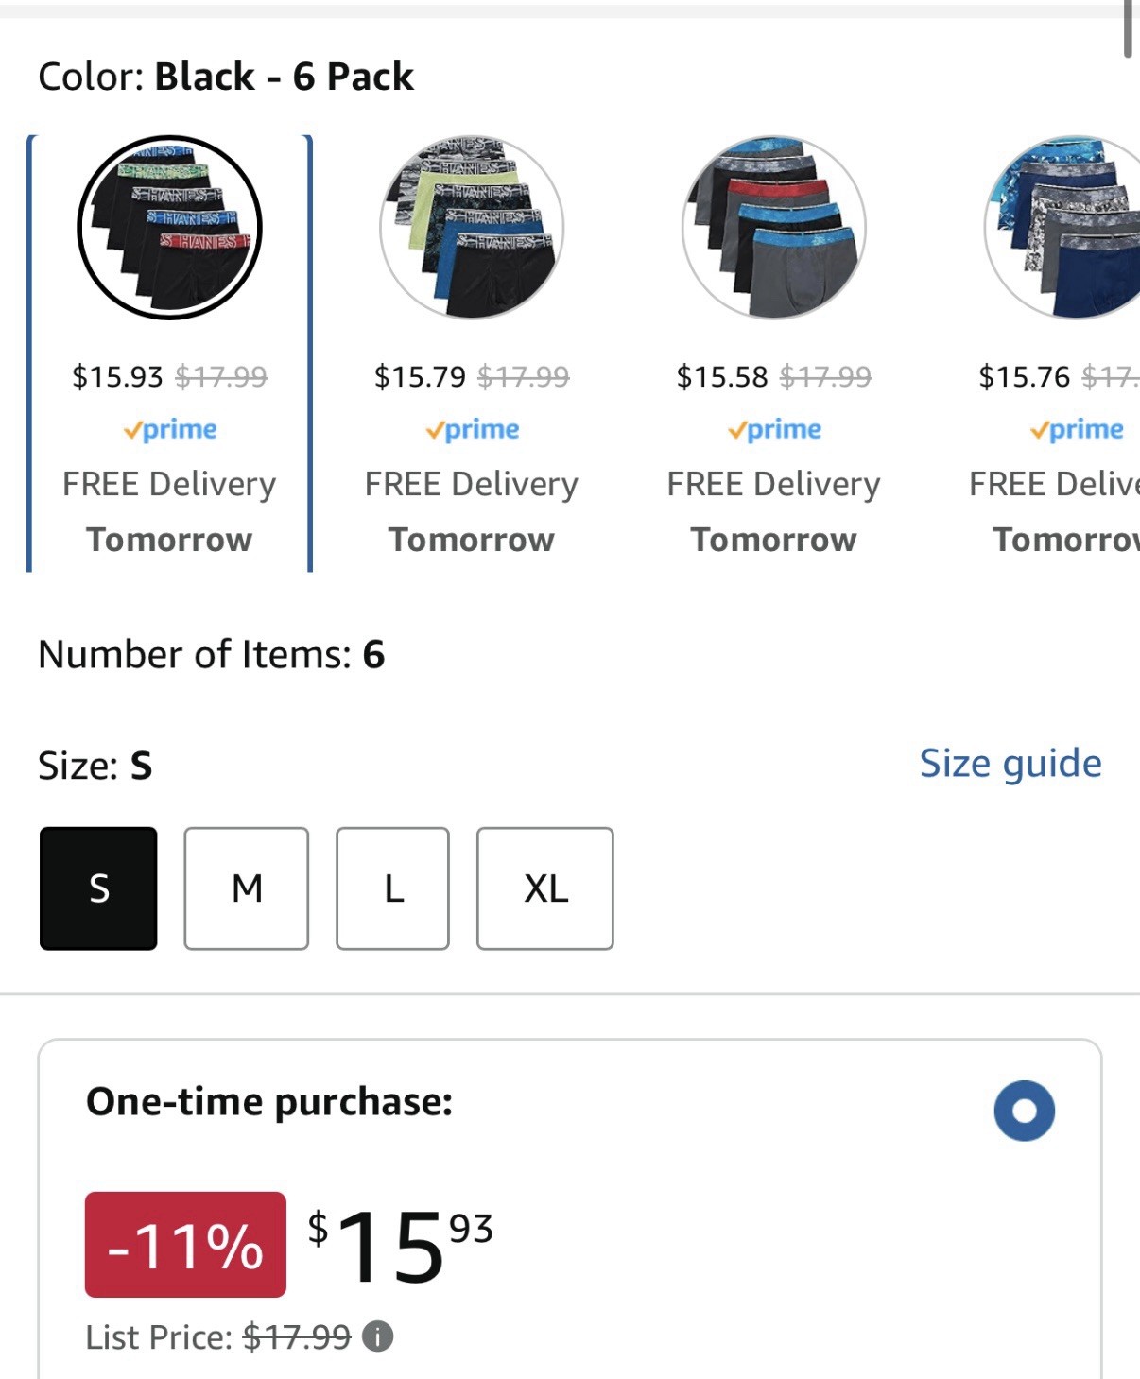This screenshot has height=1379, width=1140.
Task: Choose size S
Action: [98, 888]
